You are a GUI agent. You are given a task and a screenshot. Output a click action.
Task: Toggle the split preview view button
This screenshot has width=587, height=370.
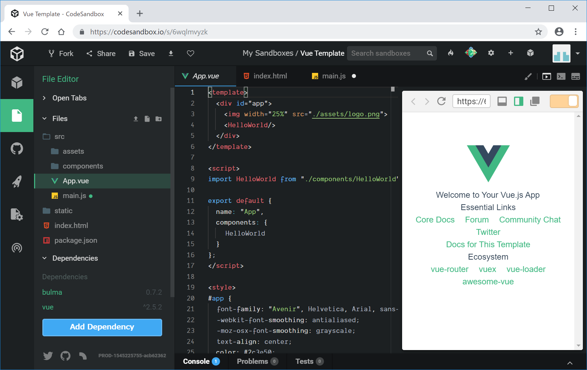tap(518, 101)
